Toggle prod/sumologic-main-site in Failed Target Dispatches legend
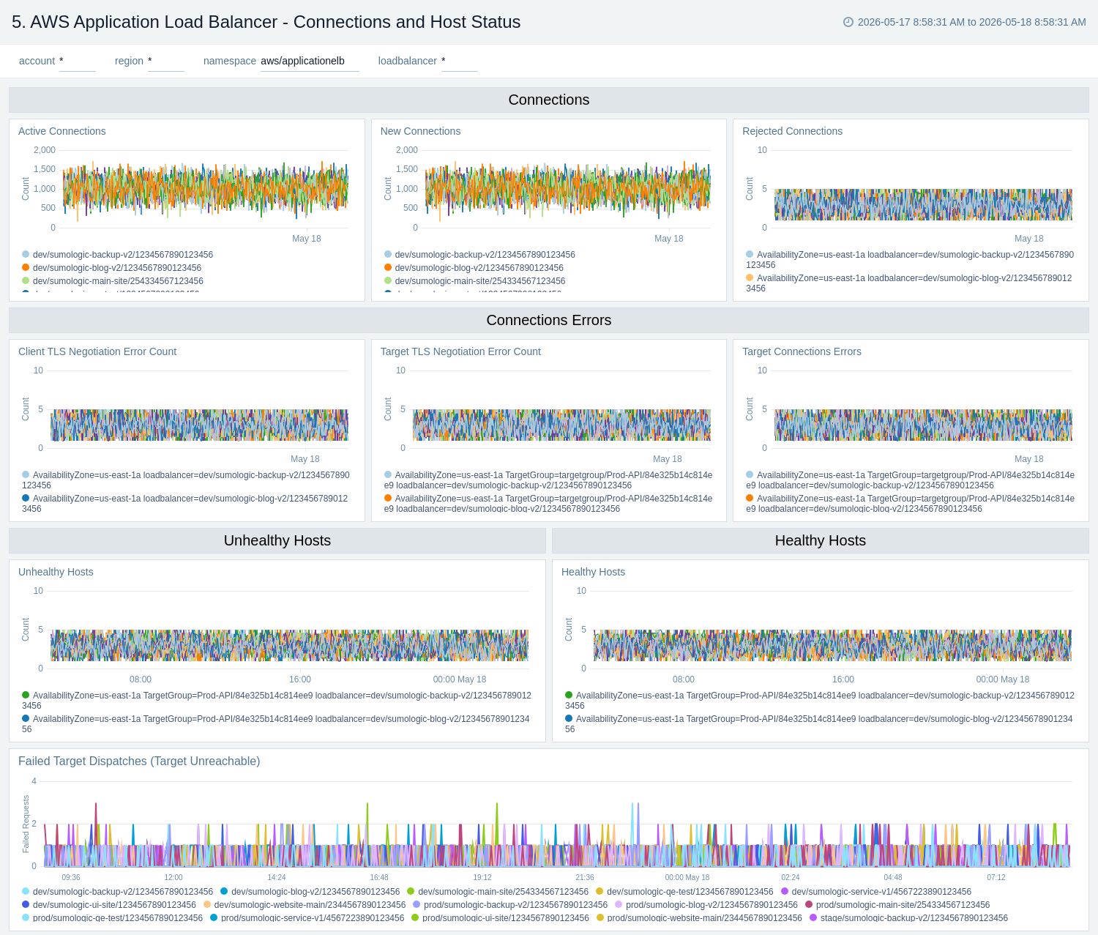The height and width of the screenshot is (935, 1098). pos(897,905)
